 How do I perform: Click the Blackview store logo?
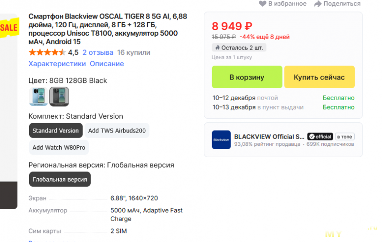pyautogui.click(x=221, y=140)
